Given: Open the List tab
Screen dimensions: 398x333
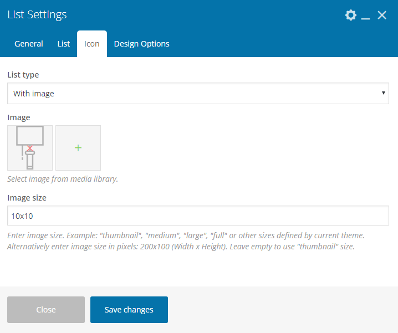Looking at the screenshot, I should click(64, 44).
